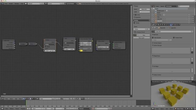Toggle Camera visibility eye in outliner

[189, 15]
